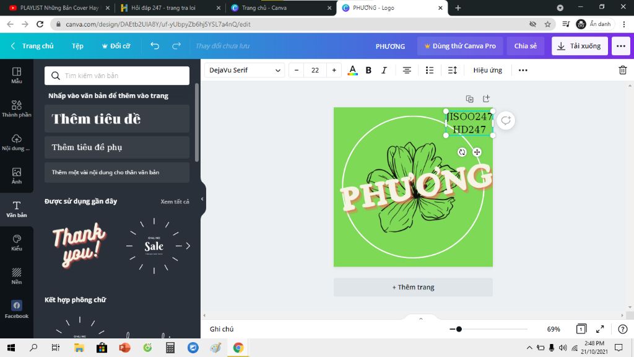Show next recently used templates arrow
The width and height of the screenshot is (634, 357).
tap(188, 245)
